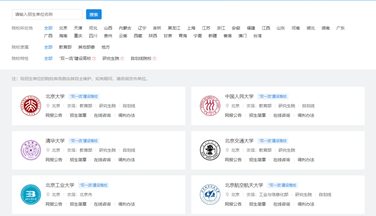Open 网报公告 for 北京交通大学
This screenshot has width=376, height=216.
[x=233, y=160]
